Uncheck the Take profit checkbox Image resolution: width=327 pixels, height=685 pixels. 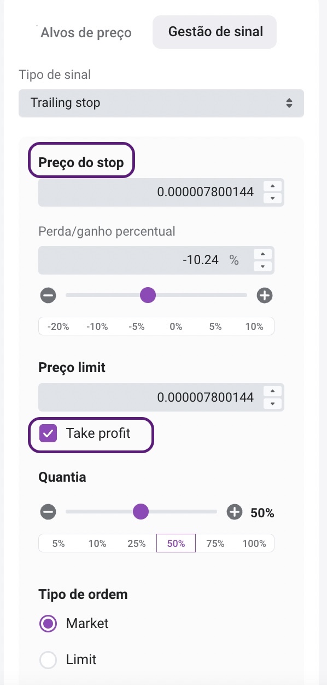click(x=48, y=434)
